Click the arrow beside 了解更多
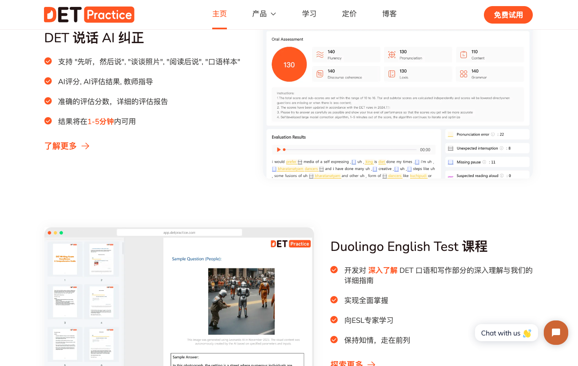The width and height of the screenshot is (578, 366). [85, 146]
